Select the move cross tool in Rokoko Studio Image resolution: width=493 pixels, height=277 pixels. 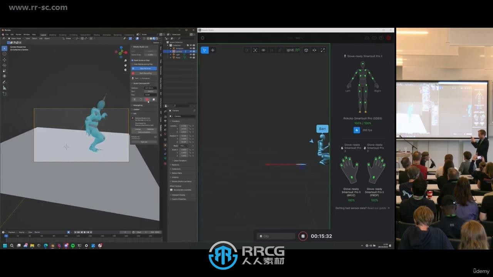(213, 50)
